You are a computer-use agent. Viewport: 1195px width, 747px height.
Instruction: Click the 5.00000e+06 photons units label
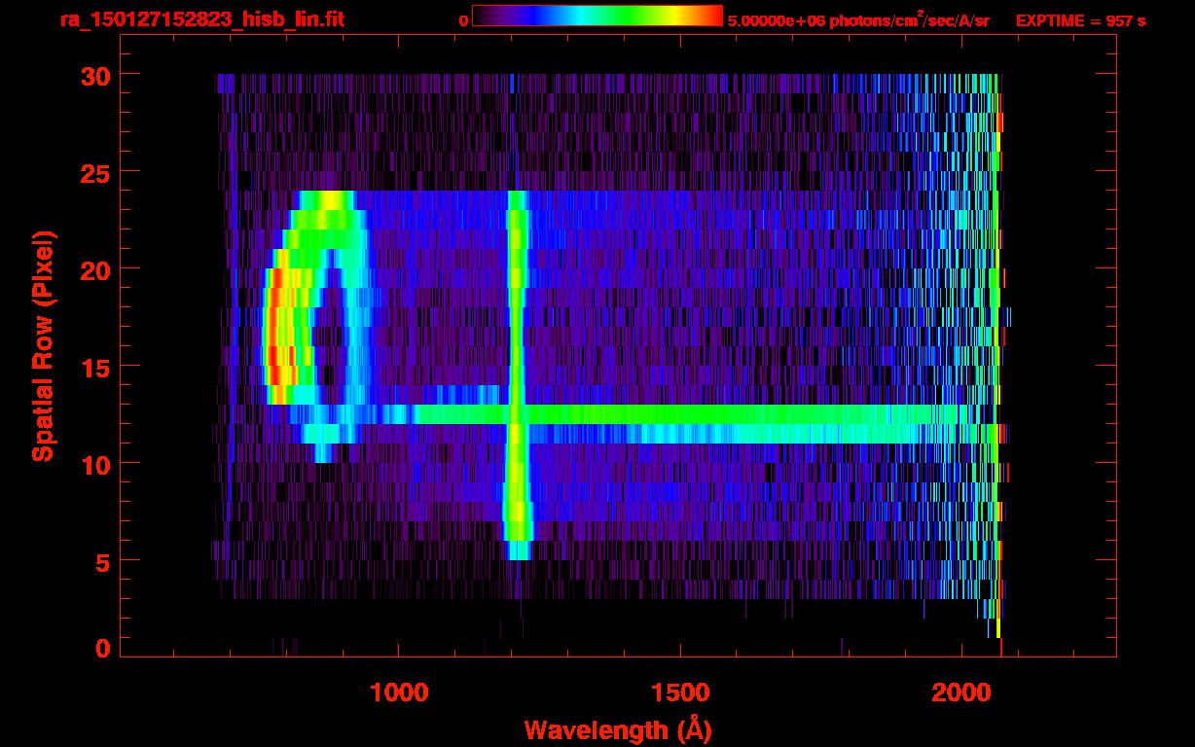pyautogui.click(x=857, y=20)
